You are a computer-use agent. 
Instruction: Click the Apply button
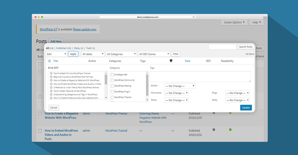[73, 54]
